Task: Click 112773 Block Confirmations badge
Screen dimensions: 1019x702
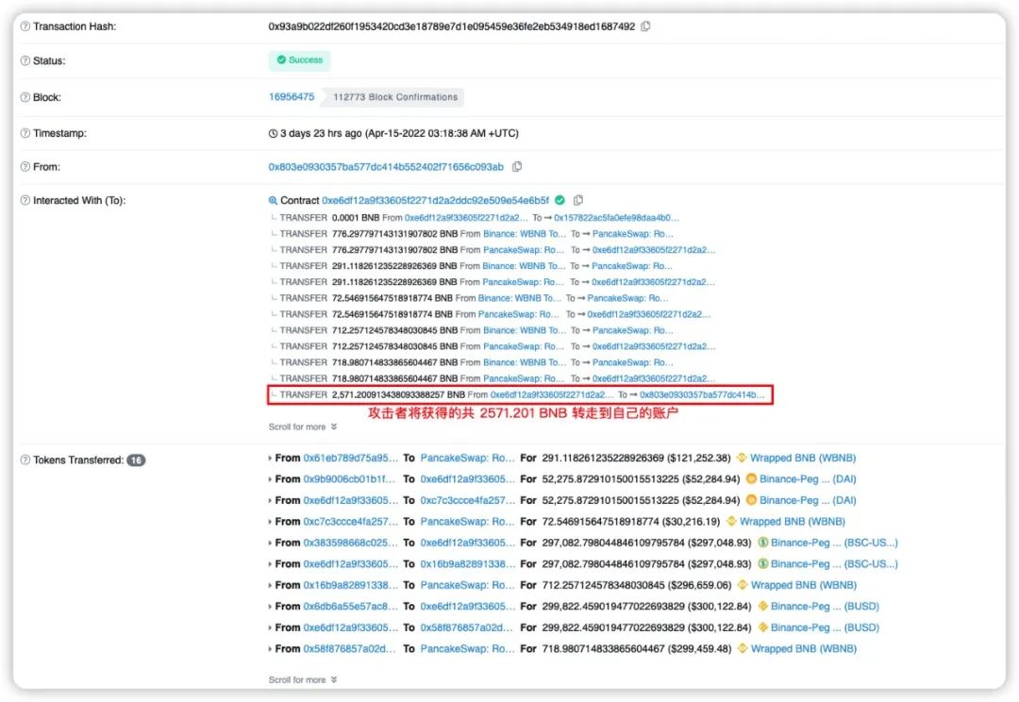Action: (x=395, y=97)
